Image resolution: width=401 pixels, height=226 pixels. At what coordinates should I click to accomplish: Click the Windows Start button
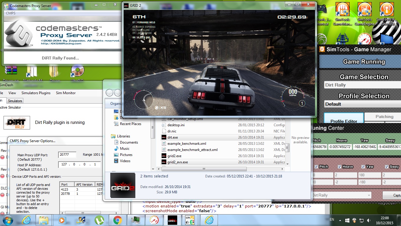click(x=8, y=220)
